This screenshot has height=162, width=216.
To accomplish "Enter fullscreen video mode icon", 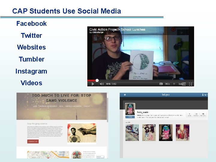I will [190, 84].
